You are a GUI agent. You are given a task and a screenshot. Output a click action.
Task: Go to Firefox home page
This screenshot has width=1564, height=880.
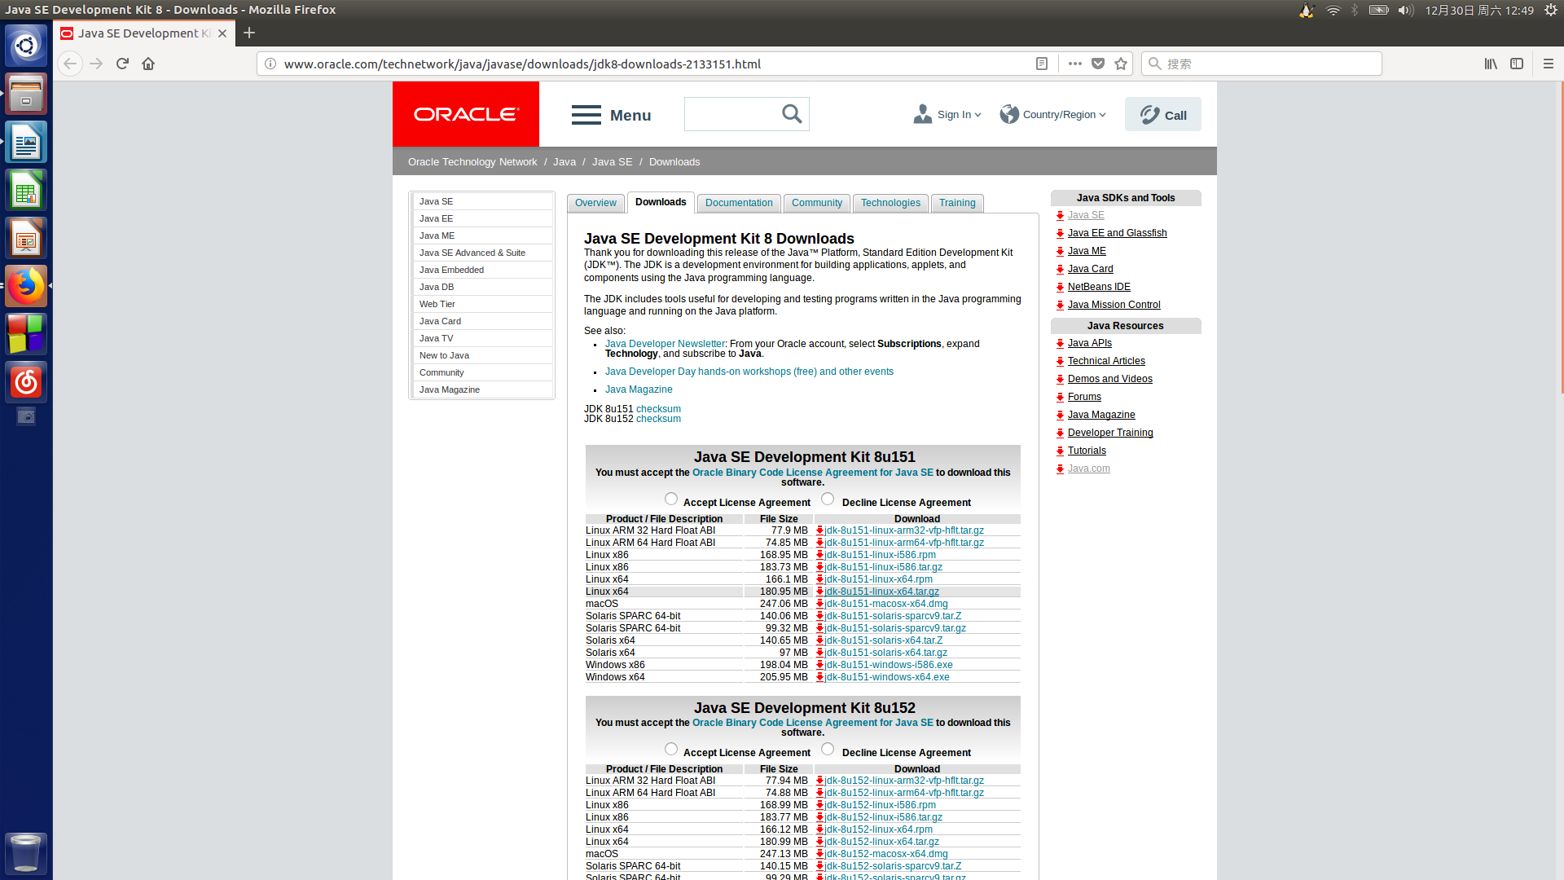click(x=148, y=64)
